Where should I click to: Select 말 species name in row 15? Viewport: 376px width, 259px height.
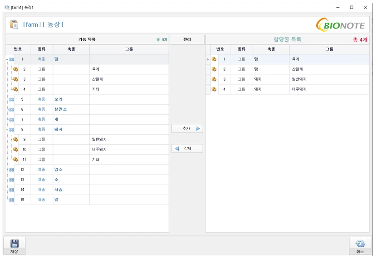pyautogui.click(x=56, y=200)
